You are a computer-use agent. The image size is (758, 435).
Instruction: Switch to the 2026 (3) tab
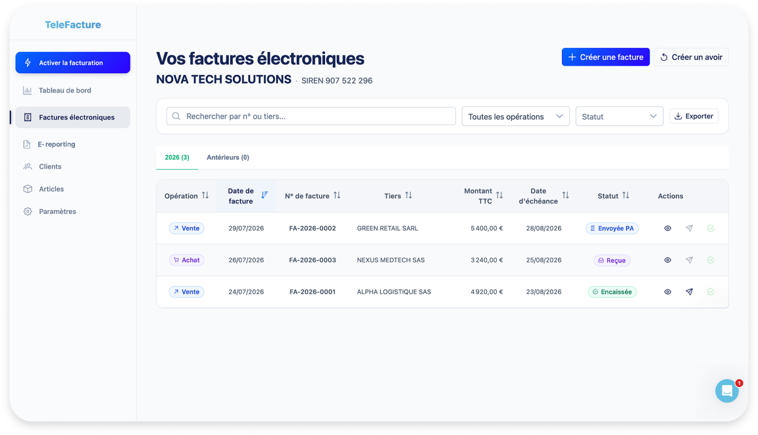(x=177, y=157)
